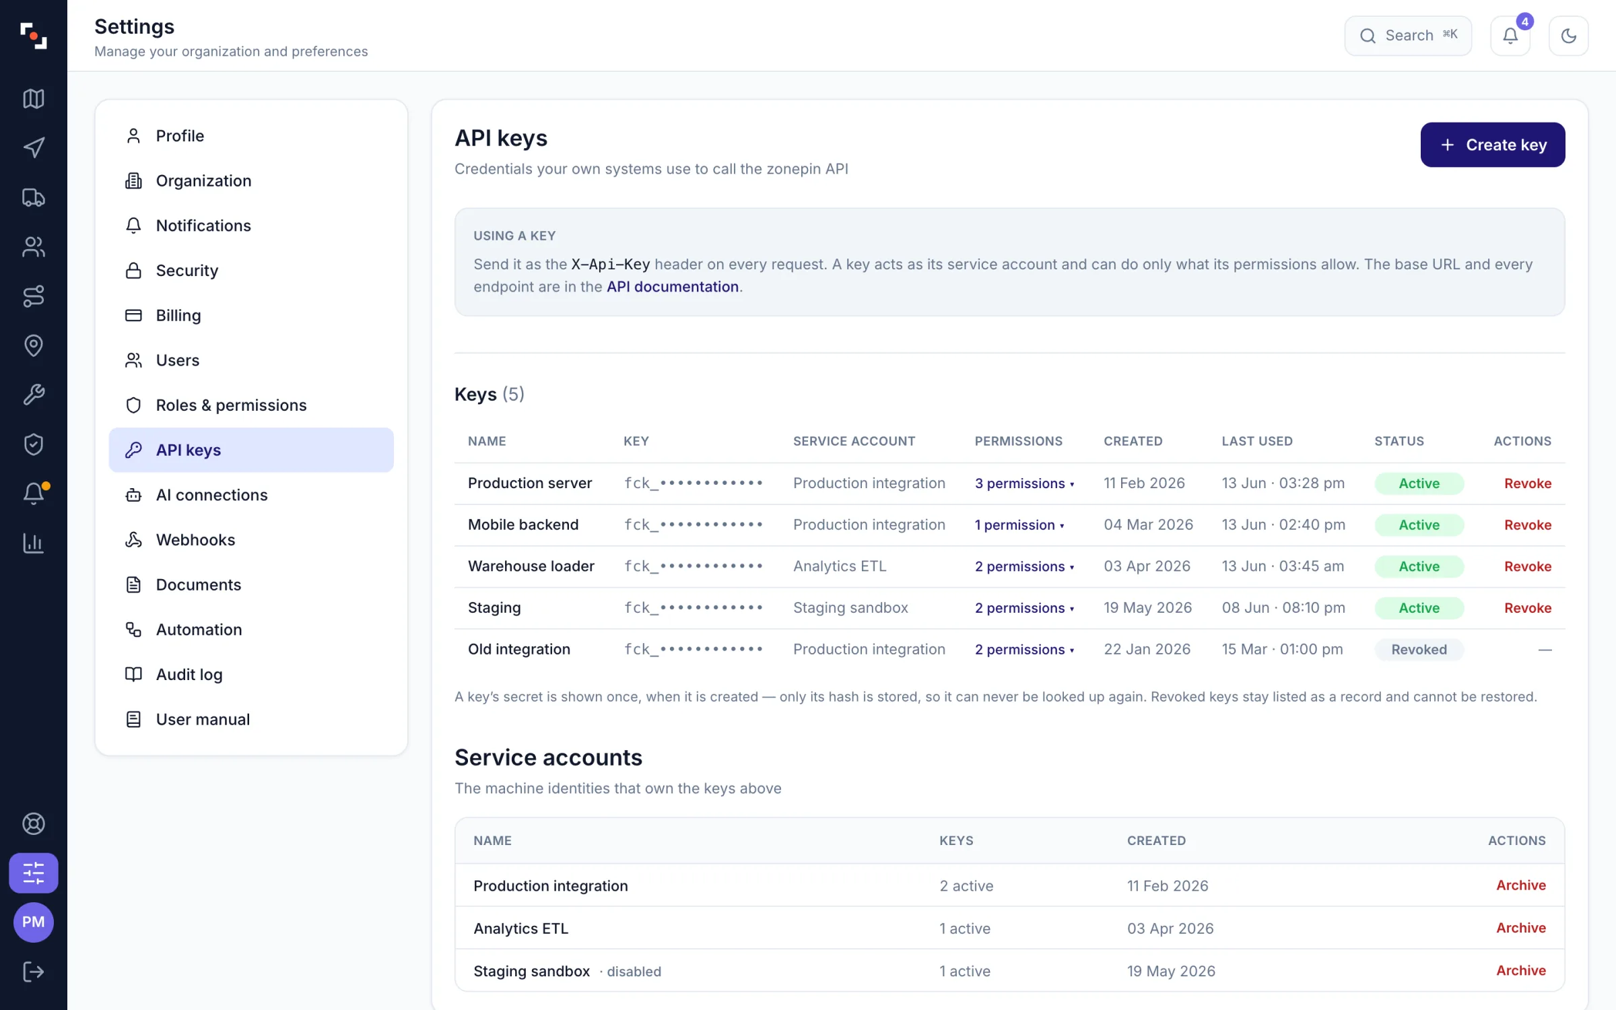The width and height of the screenshot is (1616, 1010).
Task: Select the routes icon in left sidebar
Action: pos(34,296)
